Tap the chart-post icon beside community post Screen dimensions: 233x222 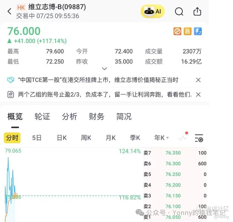[x=11, y=94]
